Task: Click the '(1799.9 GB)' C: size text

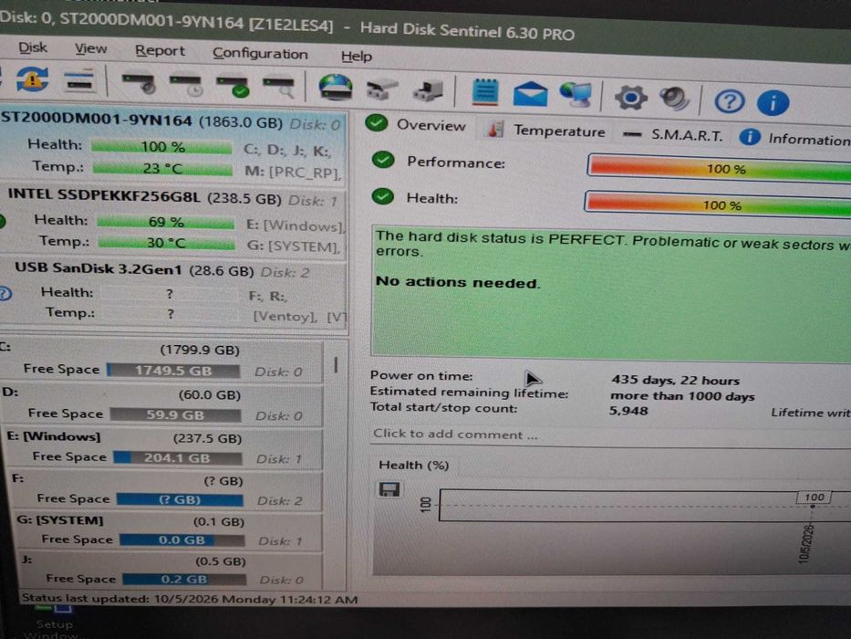Action: click(x=199, y=350)
